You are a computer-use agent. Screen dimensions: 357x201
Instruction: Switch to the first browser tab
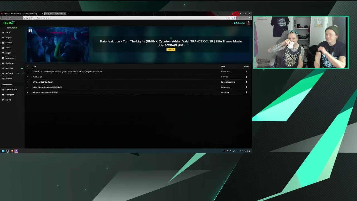pyautogui.click(x=11, y=14)
